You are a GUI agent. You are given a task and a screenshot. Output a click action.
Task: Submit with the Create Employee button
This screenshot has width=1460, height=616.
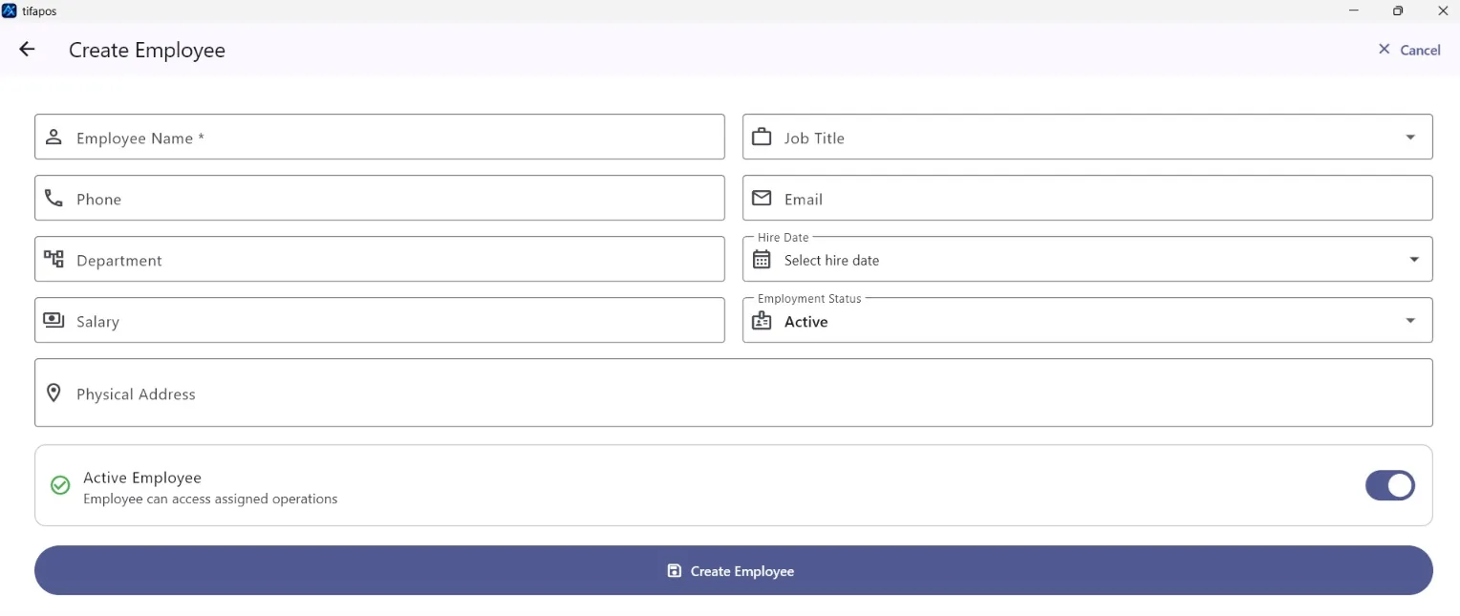coord(734,570)
